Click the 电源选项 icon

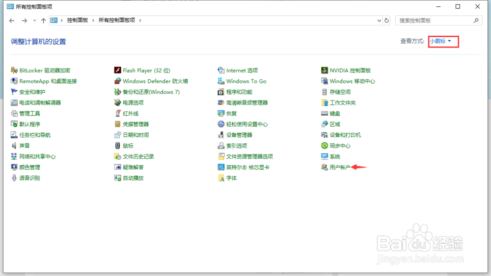point(117,102)
